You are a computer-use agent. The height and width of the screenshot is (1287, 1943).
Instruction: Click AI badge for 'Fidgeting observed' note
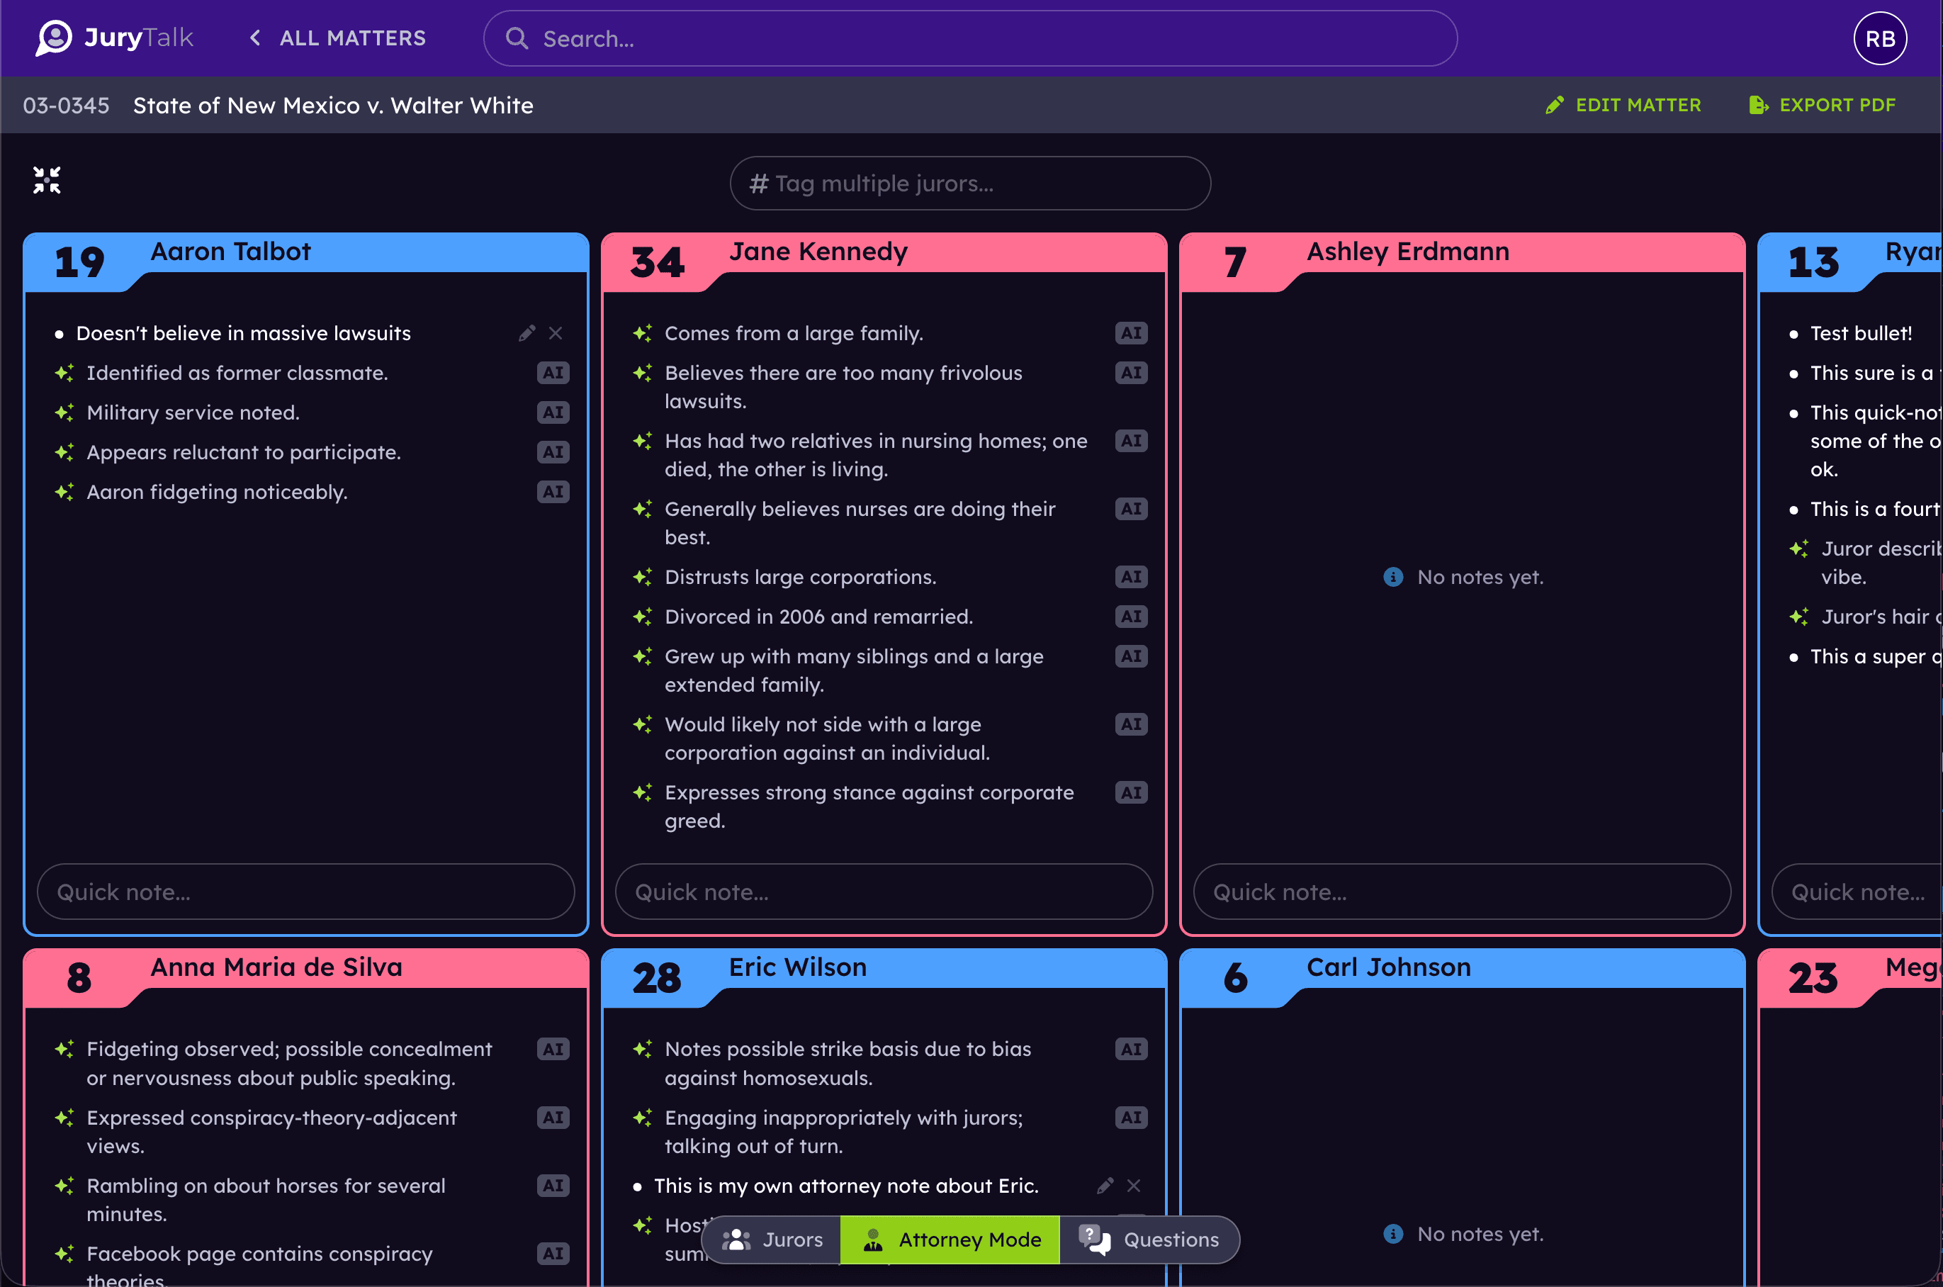553,1049
